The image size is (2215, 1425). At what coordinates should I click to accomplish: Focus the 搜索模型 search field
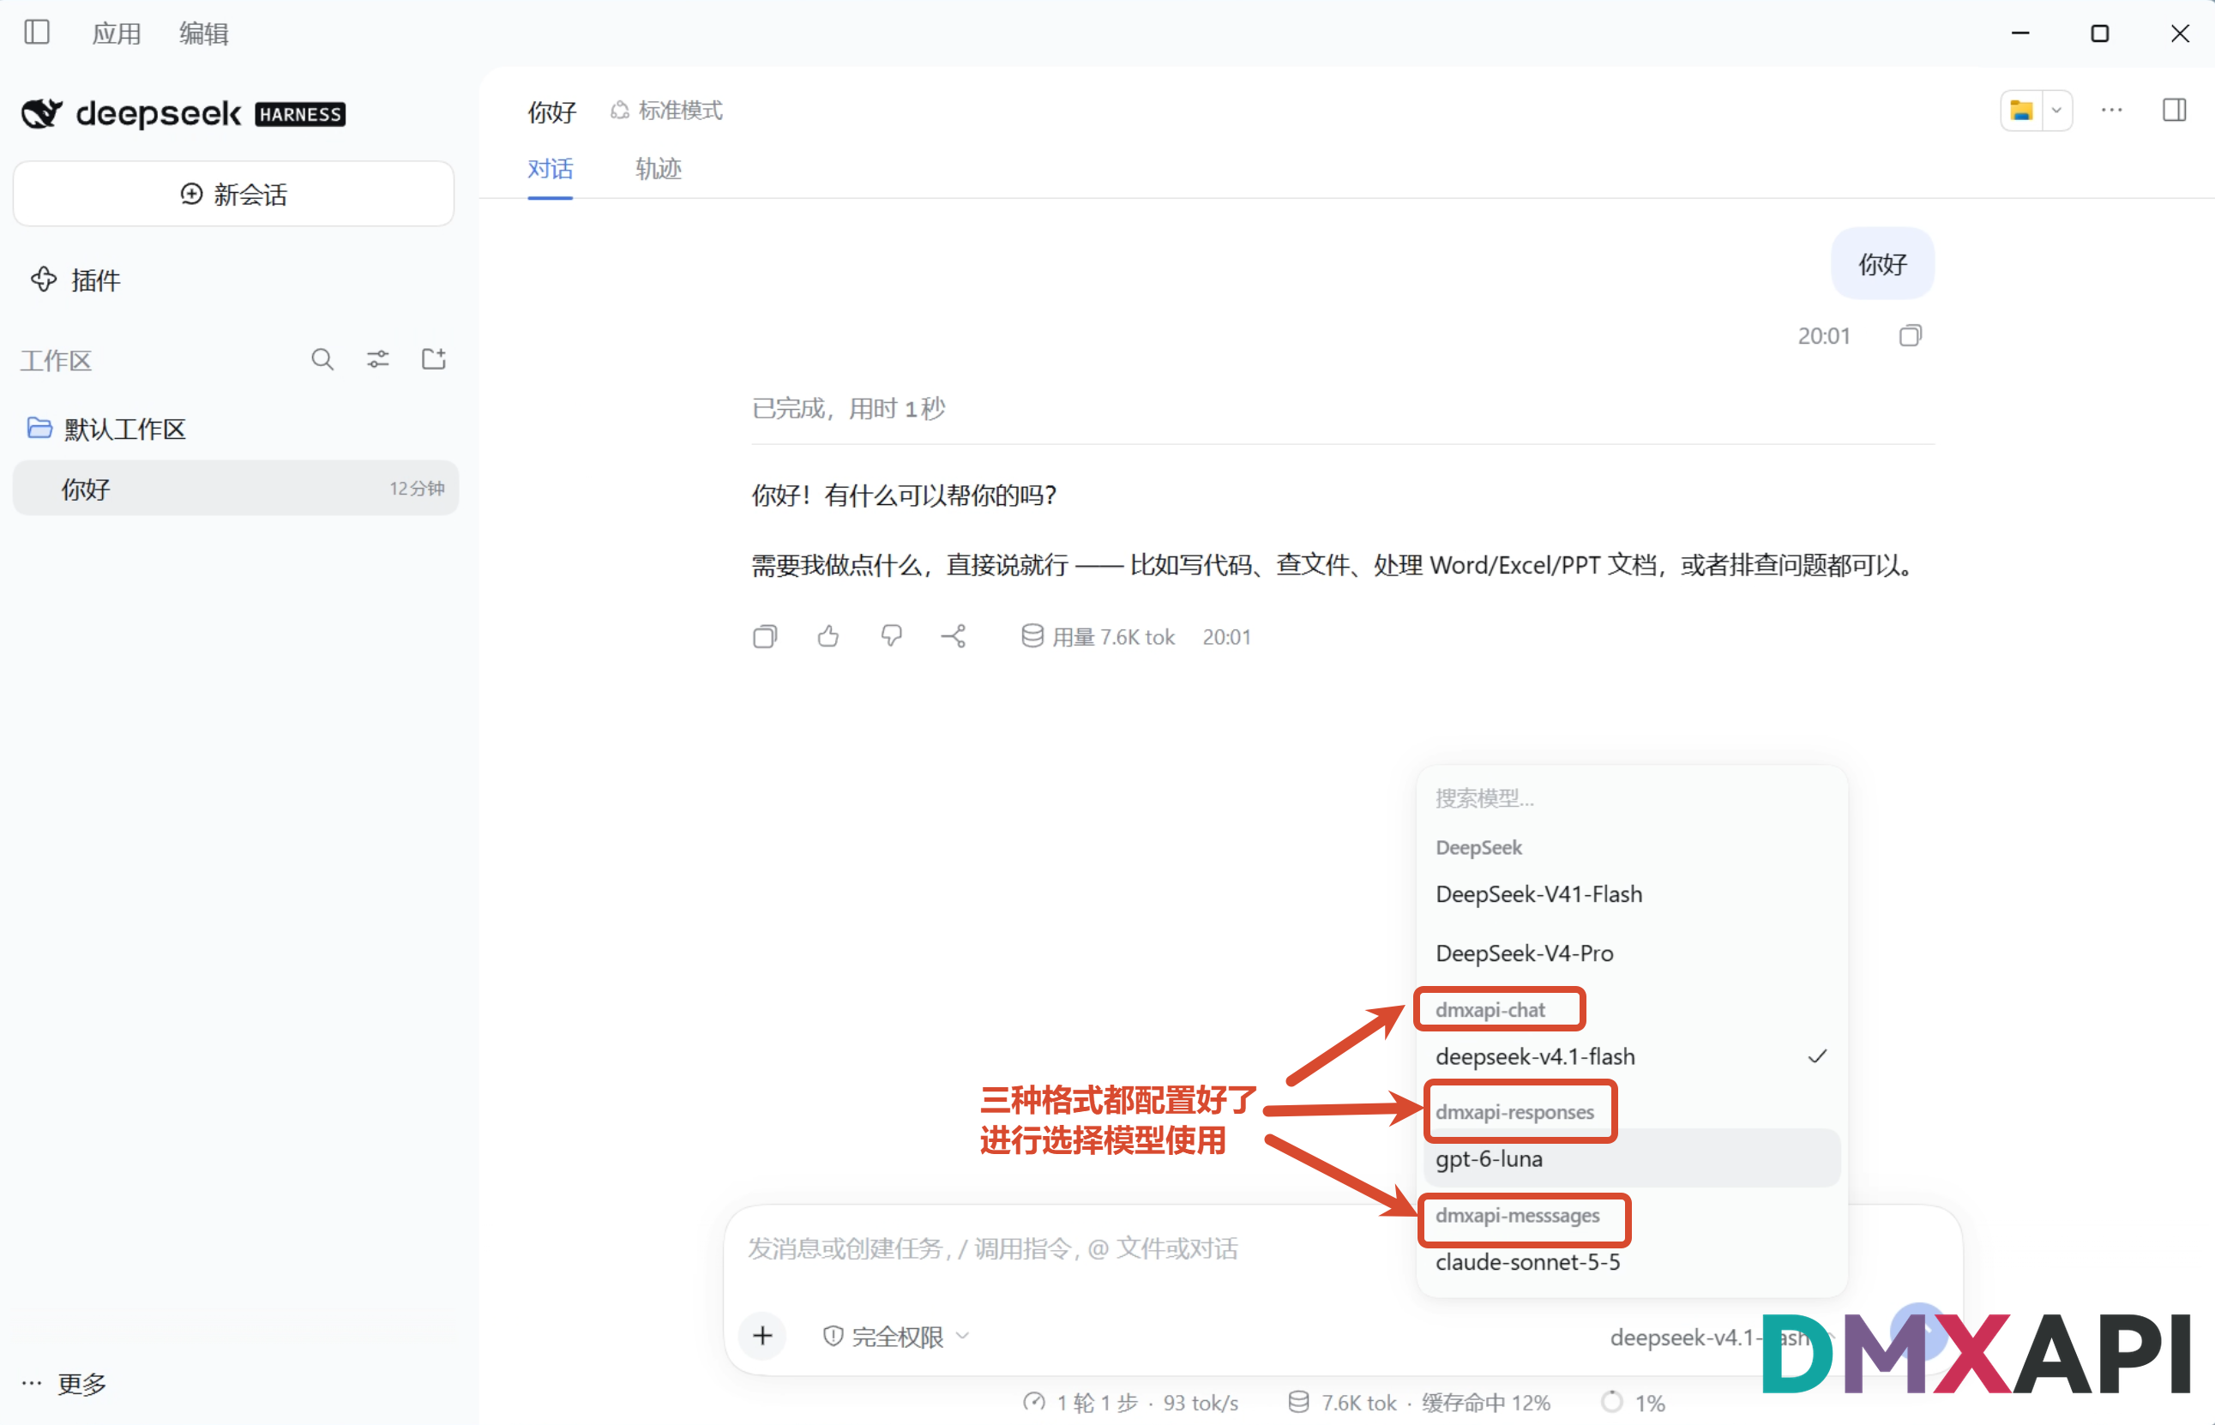click(x=1631, y=797)
